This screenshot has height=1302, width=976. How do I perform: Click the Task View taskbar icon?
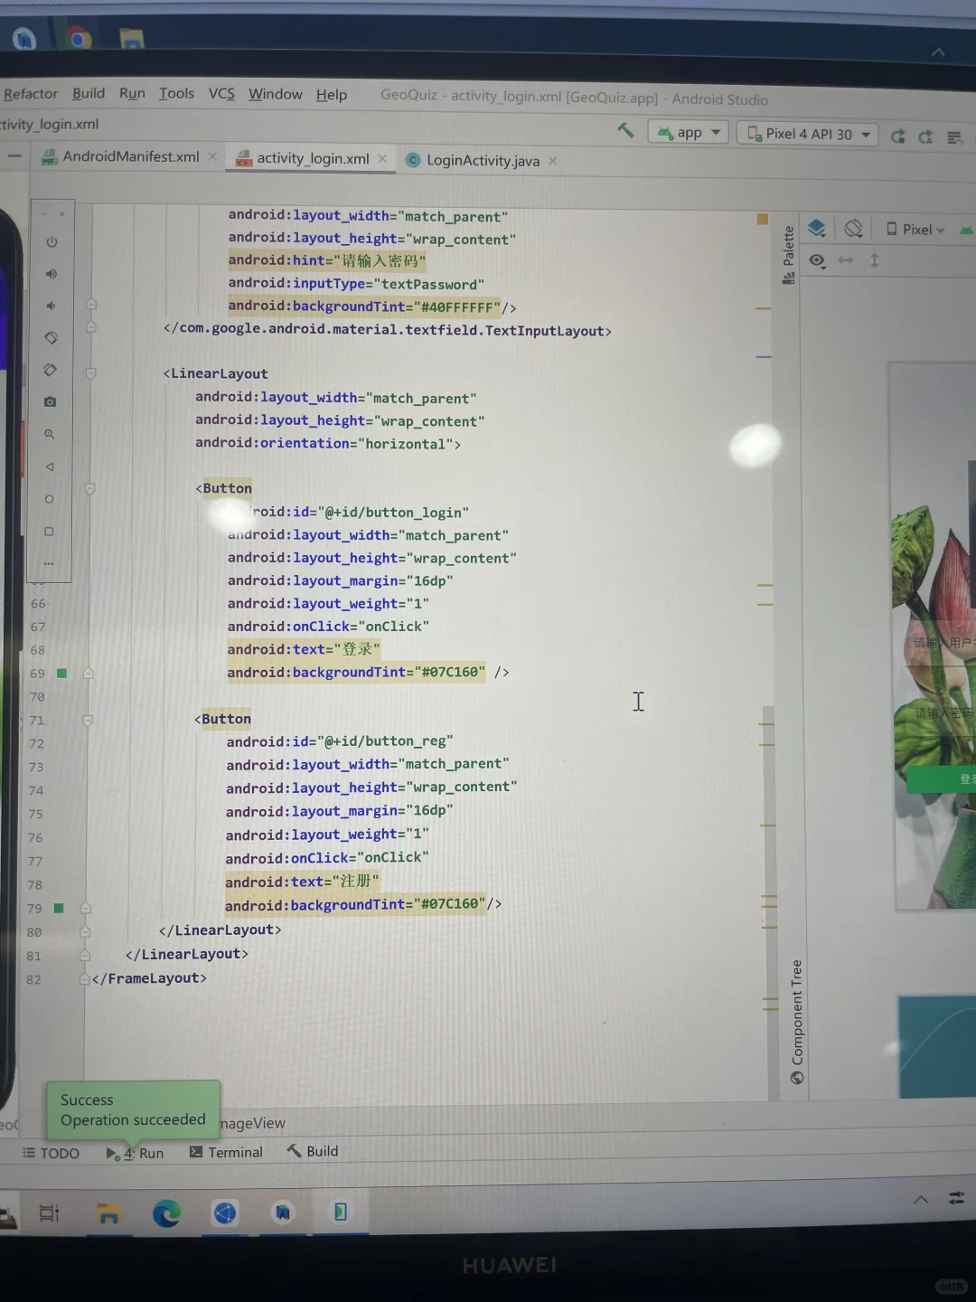point(50,1213)
